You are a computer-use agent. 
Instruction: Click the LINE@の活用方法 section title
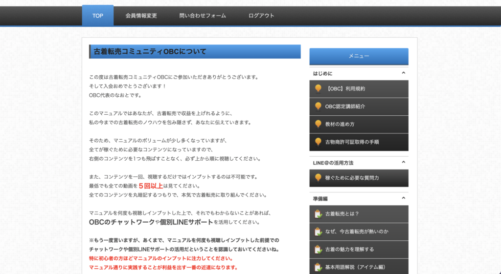pyautogui.click(x=333, y=163)
